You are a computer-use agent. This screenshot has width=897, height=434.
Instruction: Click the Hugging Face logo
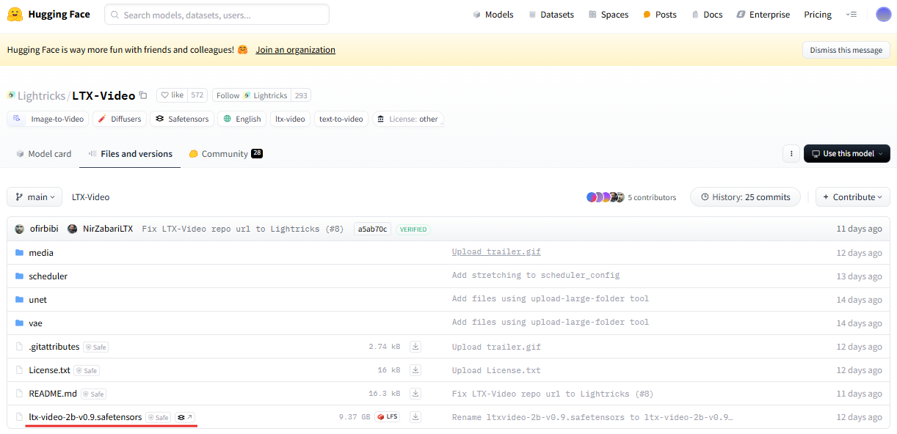coord(48,14)
